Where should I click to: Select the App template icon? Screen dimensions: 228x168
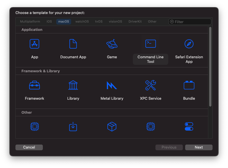(35, 44)
